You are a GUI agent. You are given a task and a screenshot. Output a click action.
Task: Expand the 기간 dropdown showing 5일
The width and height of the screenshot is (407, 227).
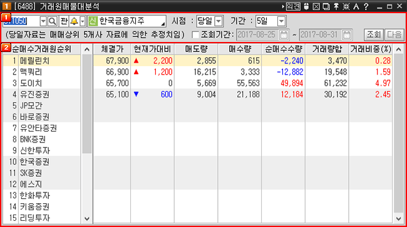281,21
